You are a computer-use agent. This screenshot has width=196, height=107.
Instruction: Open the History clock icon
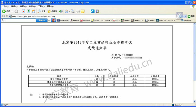click(x=61, y=11)
